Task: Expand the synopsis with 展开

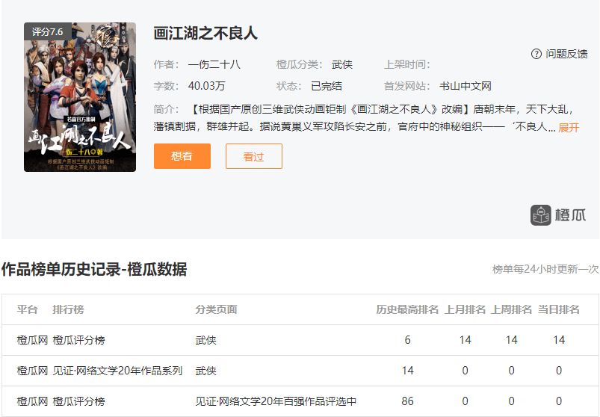Action: [x=569, y=127]
